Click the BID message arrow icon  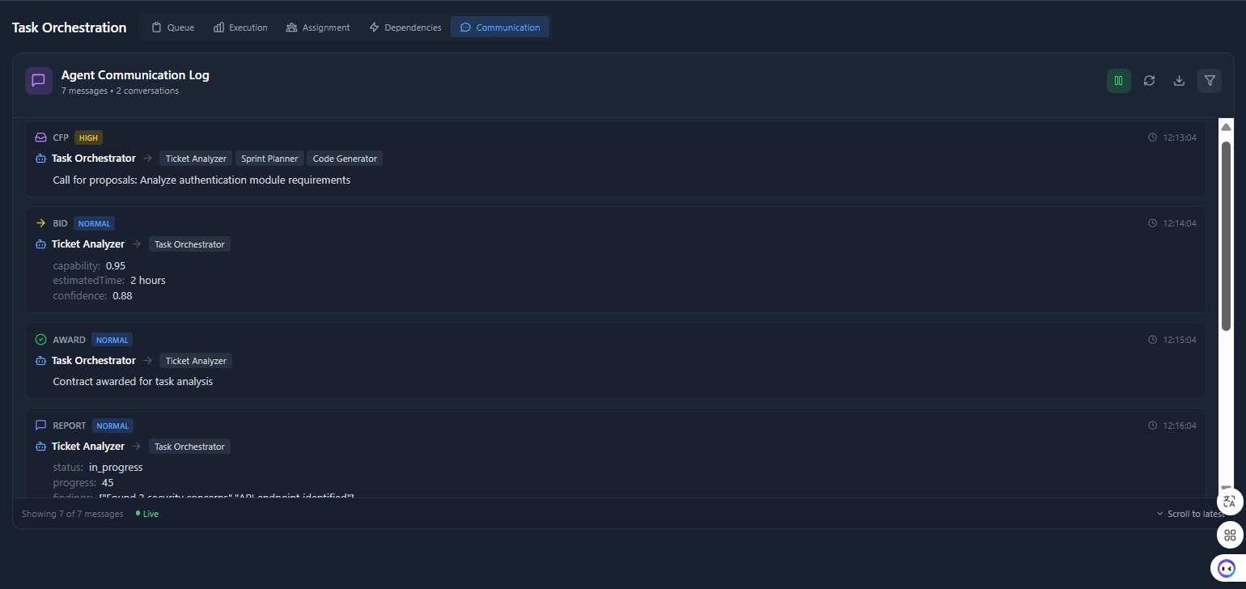[x=41, y=223]
